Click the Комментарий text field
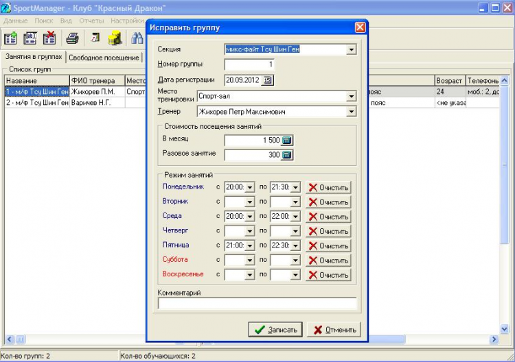 pos(257,303)
